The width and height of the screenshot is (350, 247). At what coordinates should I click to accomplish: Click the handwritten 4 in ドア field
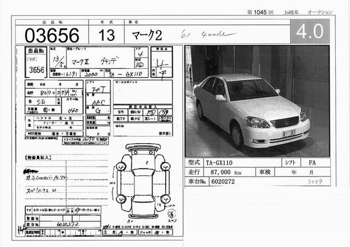pos(141,54)
